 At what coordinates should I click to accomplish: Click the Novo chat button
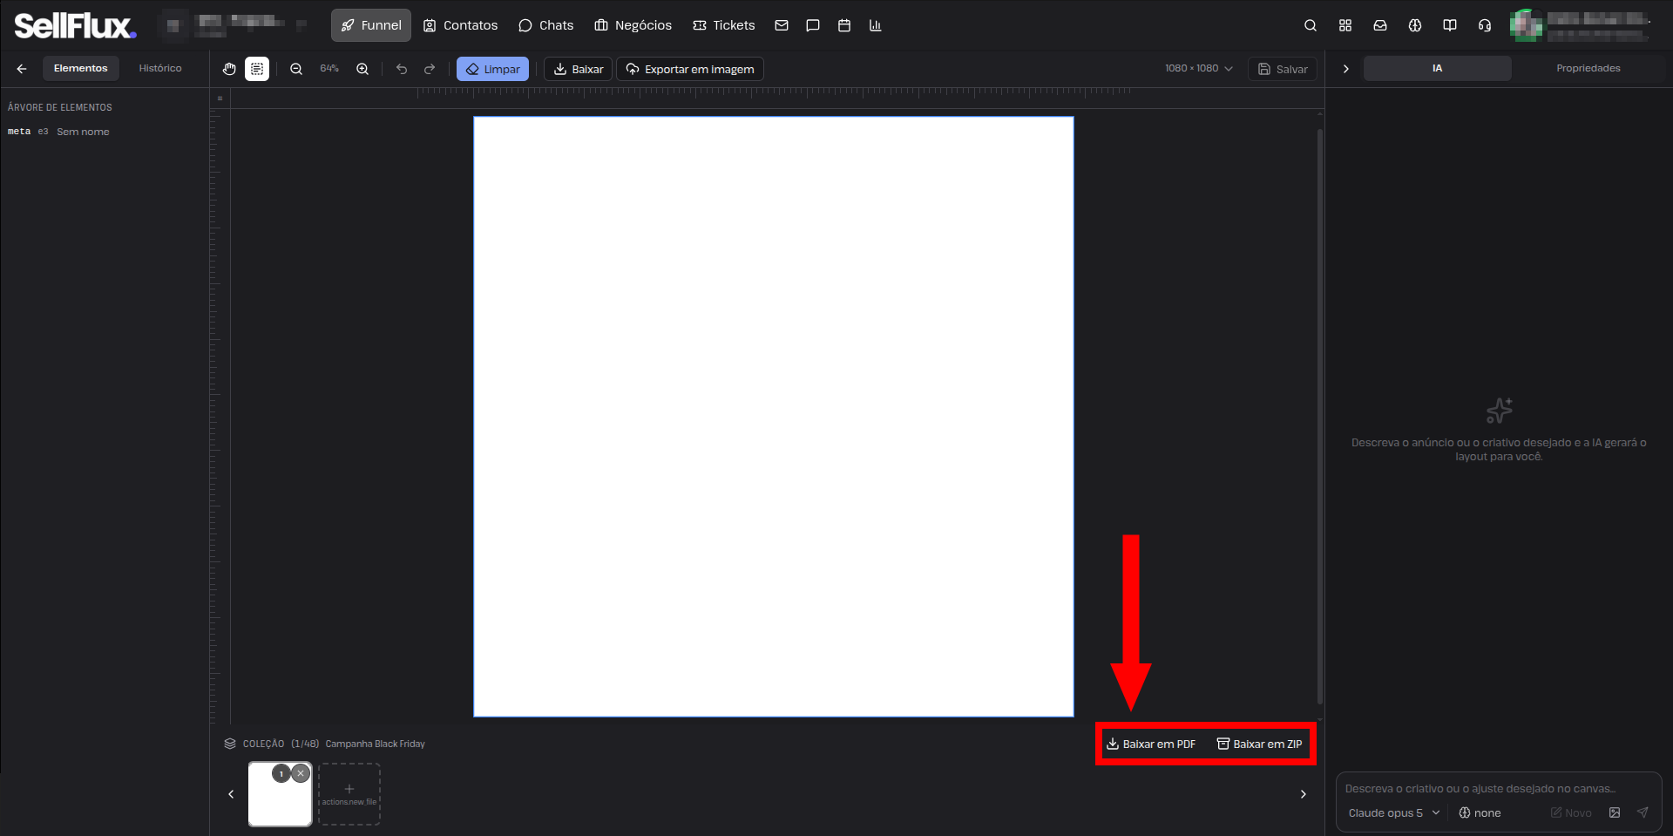pos(1571,812)
